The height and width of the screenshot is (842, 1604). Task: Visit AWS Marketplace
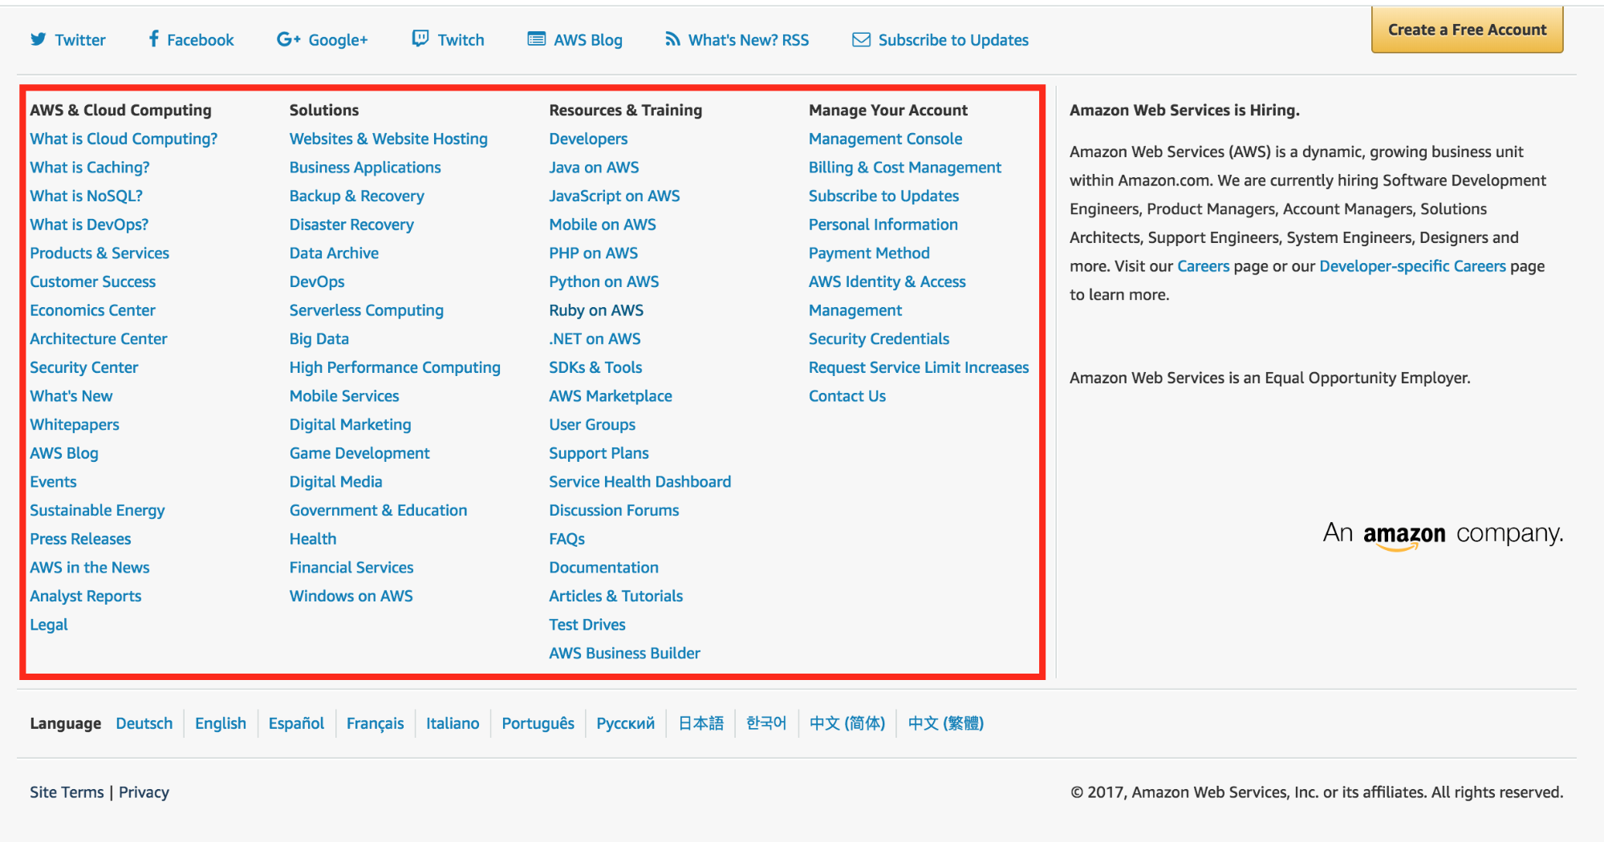click(611, 396)
